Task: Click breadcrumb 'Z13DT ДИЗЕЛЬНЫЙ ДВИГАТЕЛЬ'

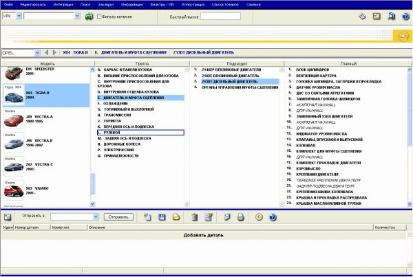Action: point(203,52)
